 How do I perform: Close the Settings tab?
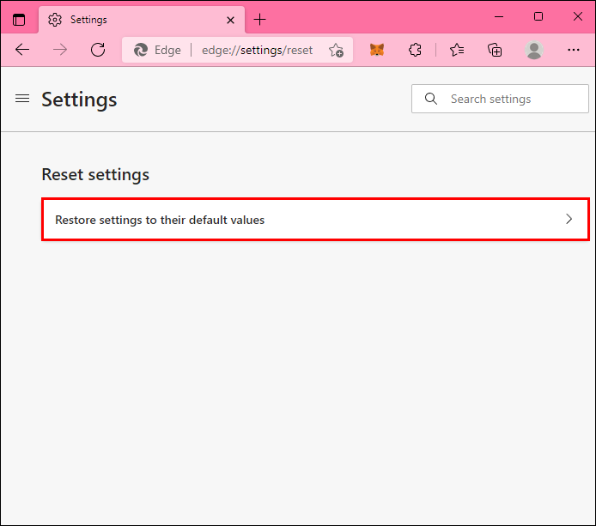229,20
